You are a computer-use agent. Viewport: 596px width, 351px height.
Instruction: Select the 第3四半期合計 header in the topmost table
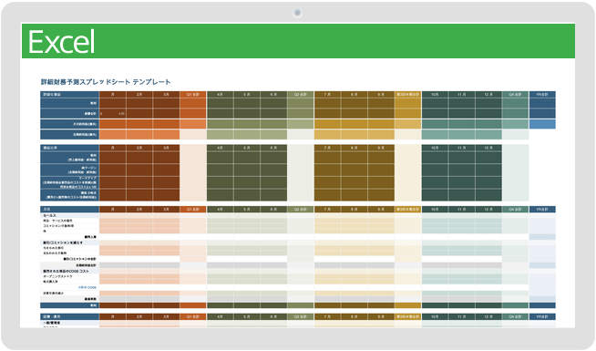click(x=408, y=94)
